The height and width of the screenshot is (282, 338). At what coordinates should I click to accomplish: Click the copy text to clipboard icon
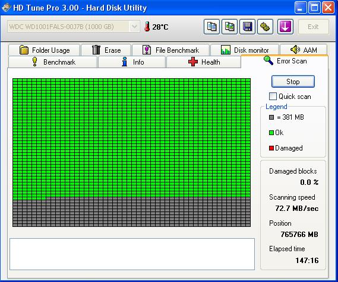(211, 27)
